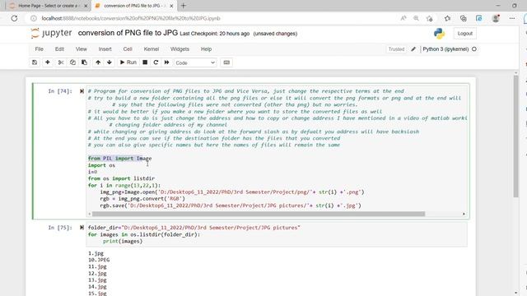Paste cells below icon
The image size is (527, 296).
(x=84, y=62)
